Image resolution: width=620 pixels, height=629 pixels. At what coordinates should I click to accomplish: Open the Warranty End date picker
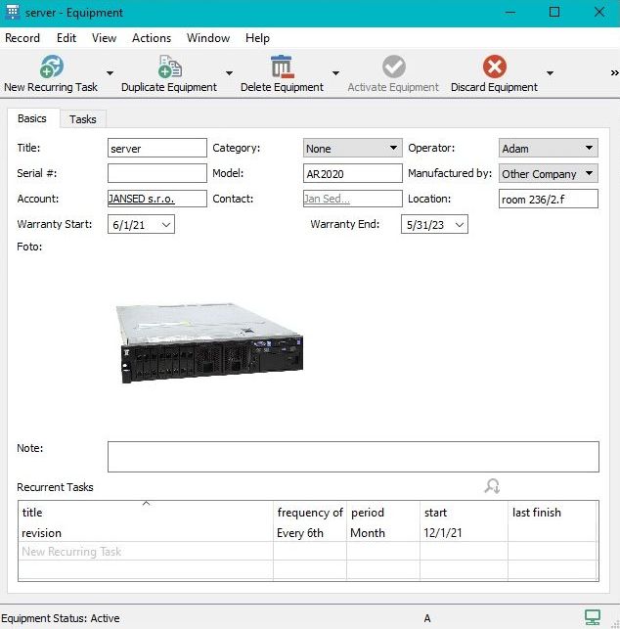(459, 225)
